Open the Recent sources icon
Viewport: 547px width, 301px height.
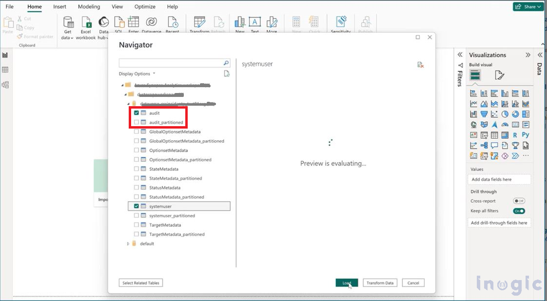click(x=173, y=22)
